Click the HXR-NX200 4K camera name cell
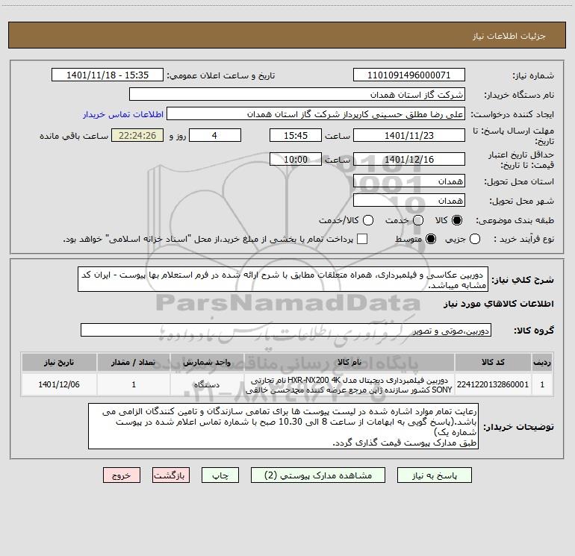The image size is (575, 556). 349,384
